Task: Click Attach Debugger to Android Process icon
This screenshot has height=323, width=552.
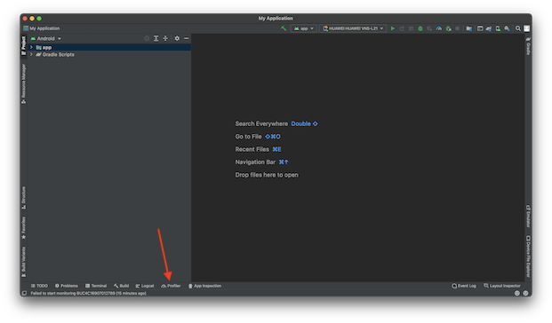Action: [449, 28]
